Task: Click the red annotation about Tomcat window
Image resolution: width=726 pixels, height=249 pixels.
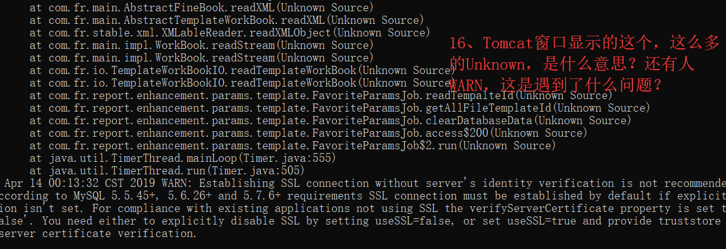Action: [585, 64]
